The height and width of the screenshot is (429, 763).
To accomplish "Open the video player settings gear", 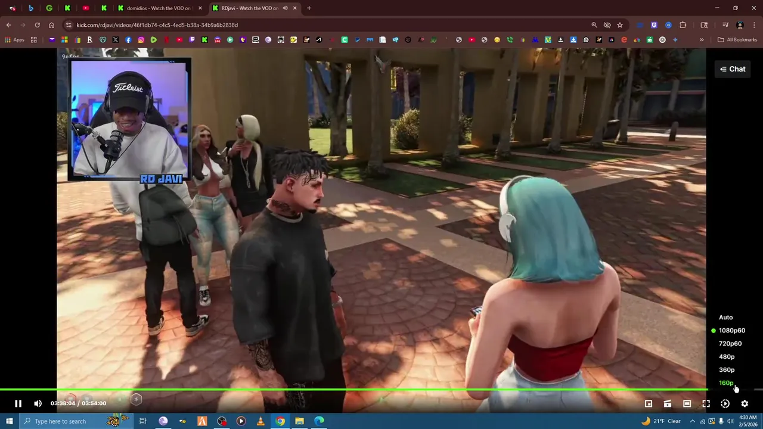I will 745,403.
